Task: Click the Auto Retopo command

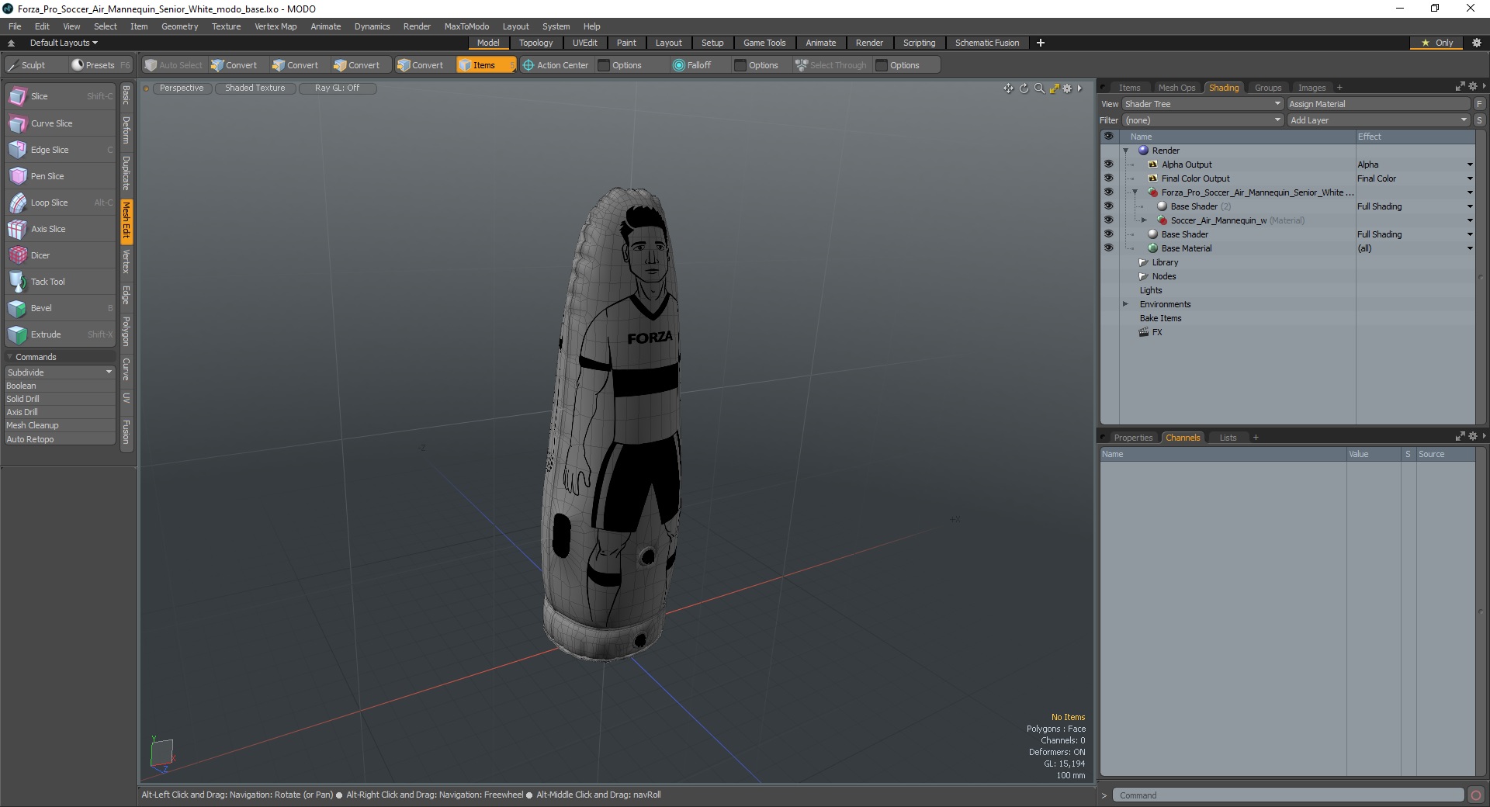Action: 61,439
